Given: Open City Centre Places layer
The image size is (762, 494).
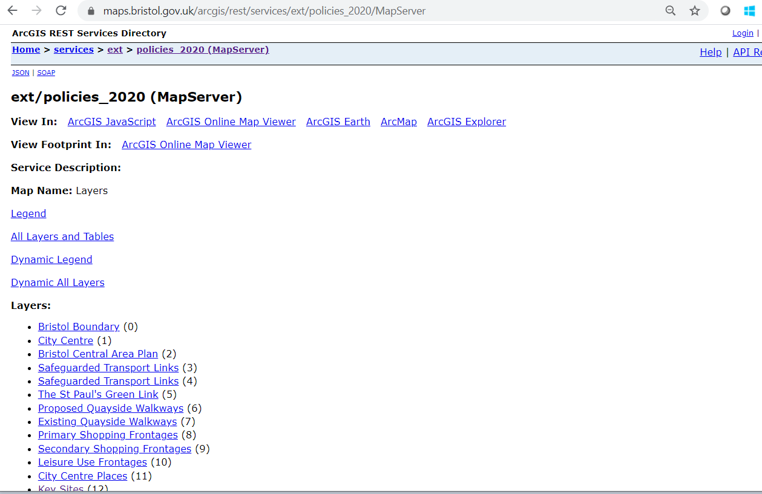Looking at the screenshot, I should (83, 476).
